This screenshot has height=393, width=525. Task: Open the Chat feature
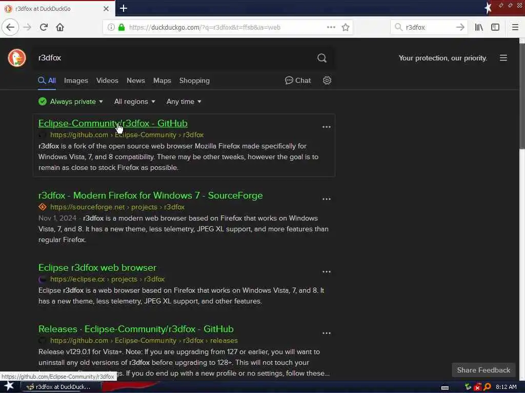[x=298, y=80]
